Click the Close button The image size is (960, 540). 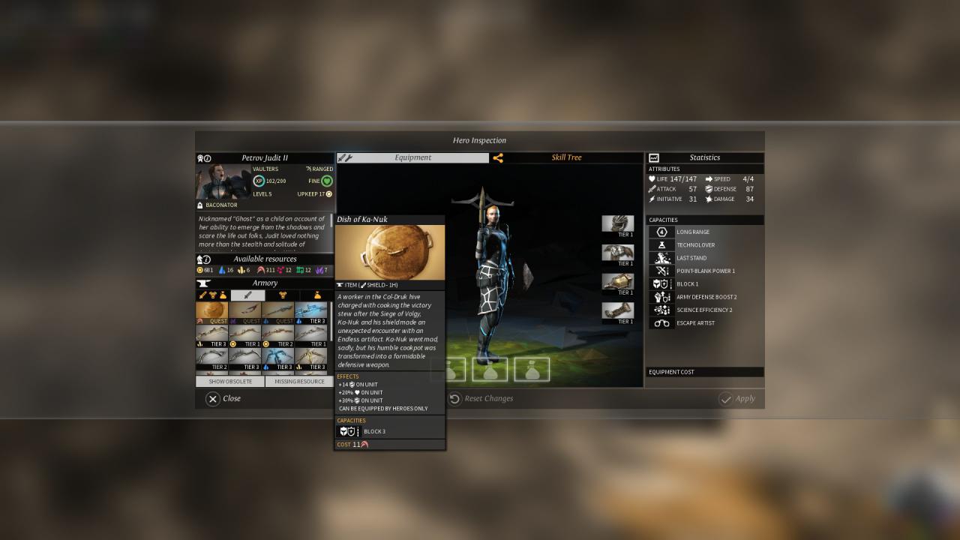(x=223, y=398)
